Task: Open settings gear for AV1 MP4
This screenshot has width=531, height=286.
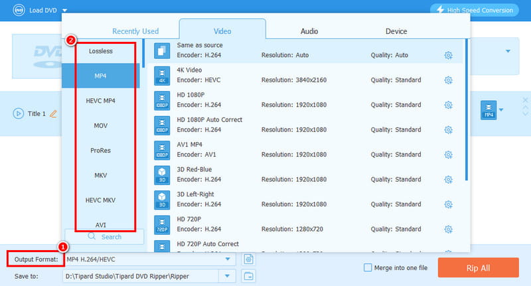Action: click(x=449, y=155)
